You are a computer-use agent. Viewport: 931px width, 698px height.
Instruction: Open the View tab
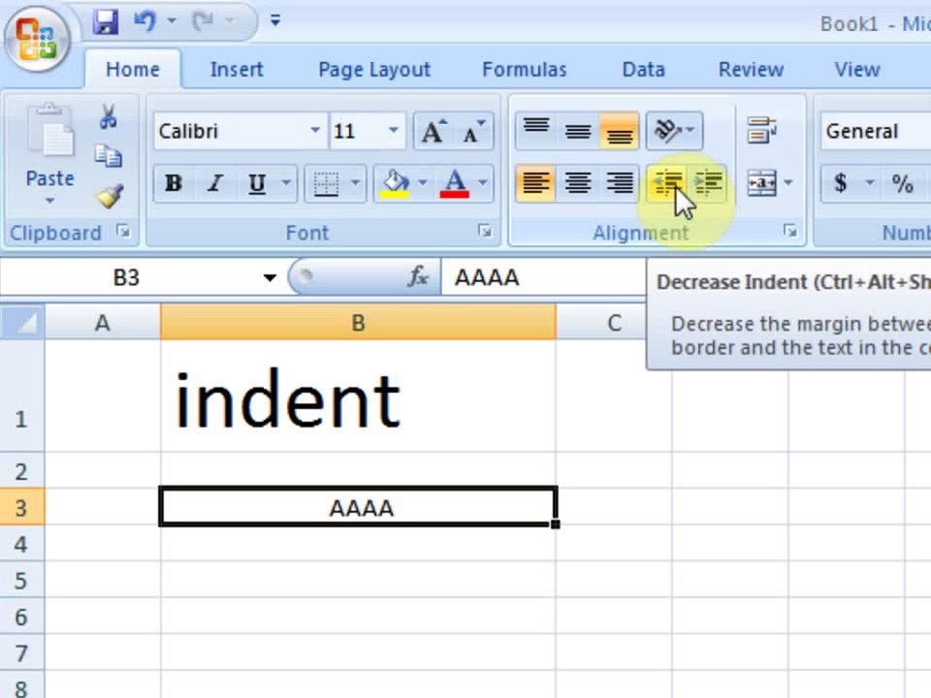coord(856,70)
